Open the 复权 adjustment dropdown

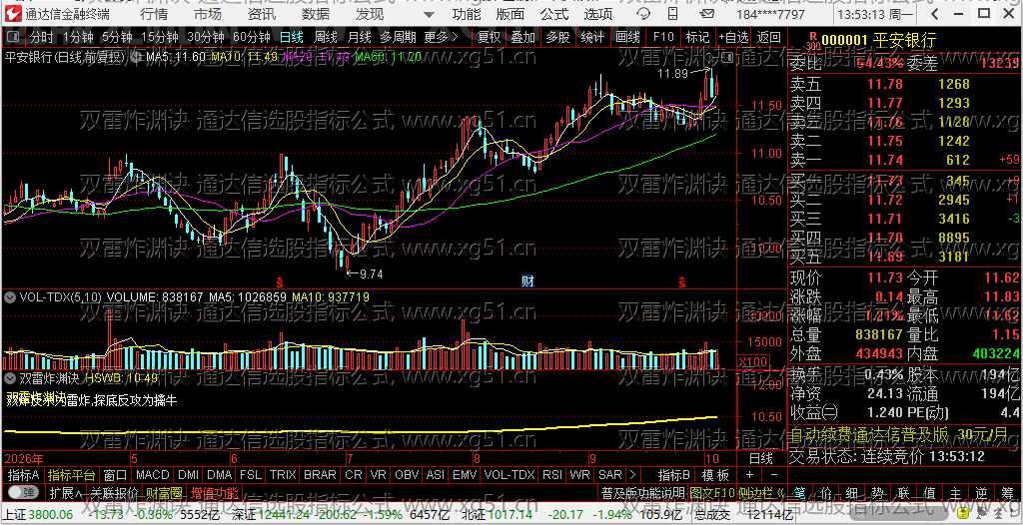[490, 37]
